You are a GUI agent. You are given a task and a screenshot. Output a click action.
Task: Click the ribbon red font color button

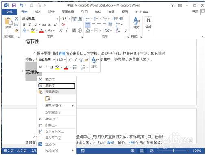(x=42, y=31)
